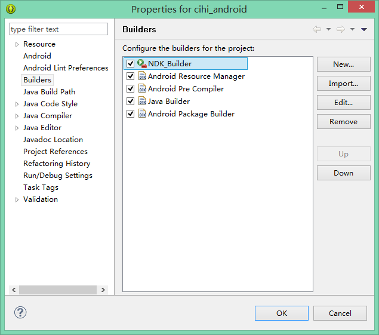Viewport: 379px width, 335px height.
Task: Click the Android Resource Manager builder icon
Action: (142, 76)
